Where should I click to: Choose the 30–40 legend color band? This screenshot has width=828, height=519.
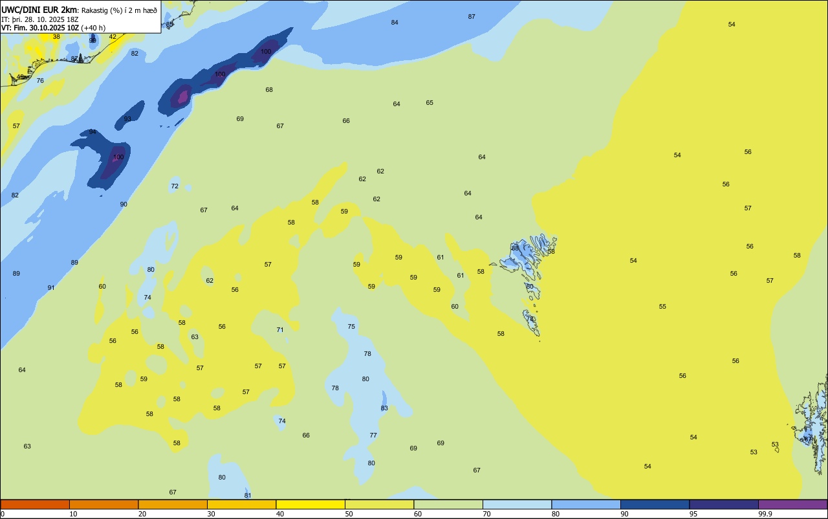click(x=241, y=504)
